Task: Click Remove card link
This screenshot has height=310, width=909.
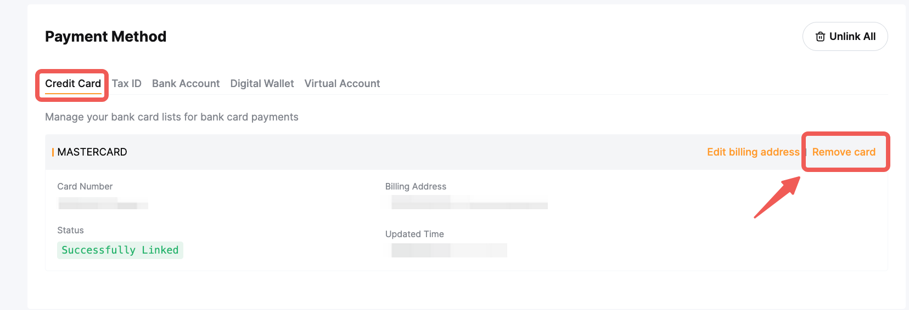Action: tap(844, 152)
